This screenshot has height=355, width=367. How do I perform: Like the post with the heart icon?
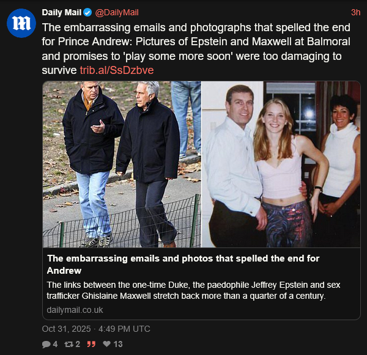pyautogui.click(x=106, y=344)
